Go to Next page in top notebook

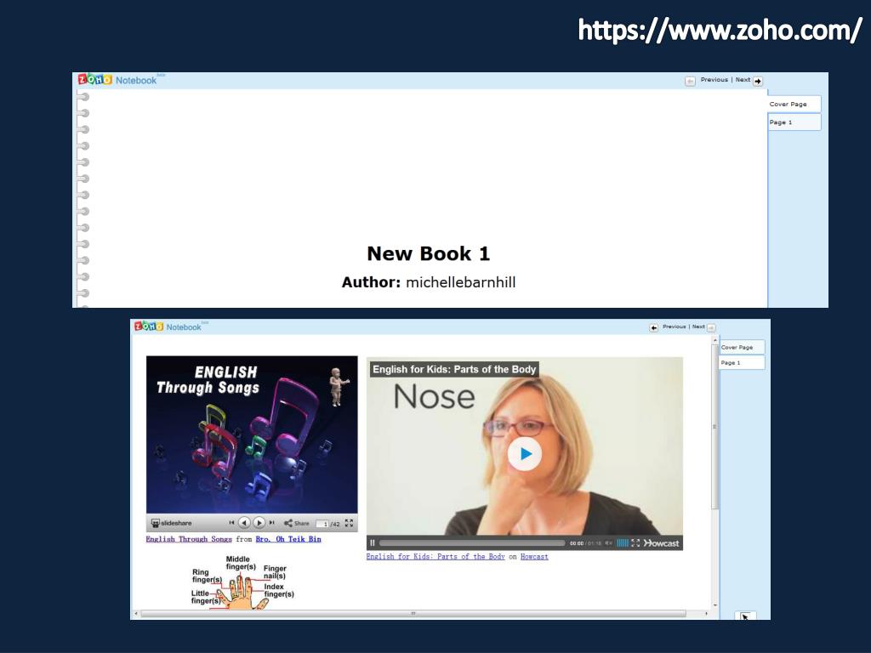(x=743, y=79)
